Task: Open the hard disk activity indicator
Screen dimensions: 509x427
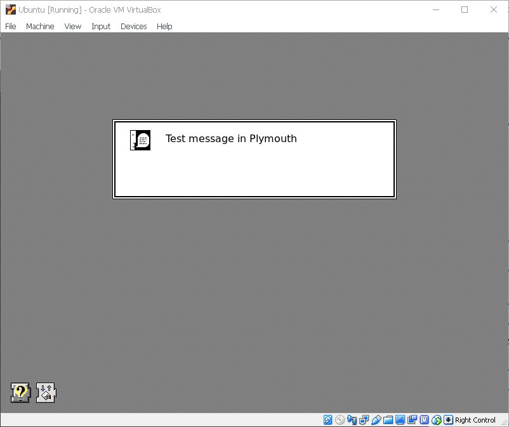Action: [327, 420]
